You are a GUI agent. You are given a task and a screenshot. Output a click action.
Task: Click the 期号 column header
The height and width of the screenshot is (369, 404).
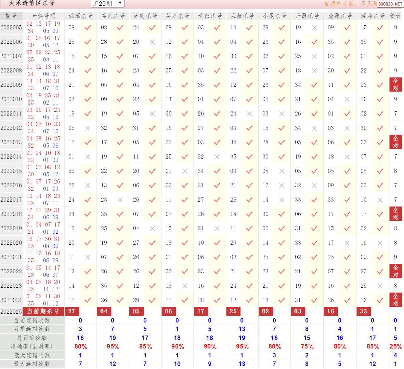tap(11, 16)
